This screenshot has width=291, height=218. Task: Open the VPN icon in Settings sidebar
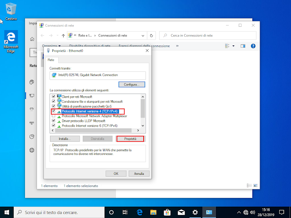(x=32, y=123)
